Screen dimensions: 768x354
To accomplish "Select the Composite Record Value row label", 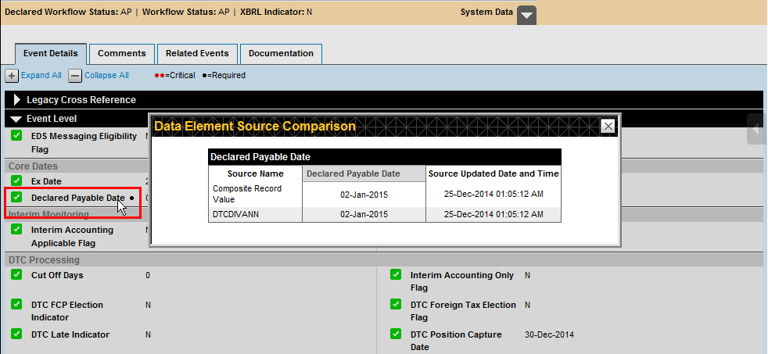I will click(247, 194).
